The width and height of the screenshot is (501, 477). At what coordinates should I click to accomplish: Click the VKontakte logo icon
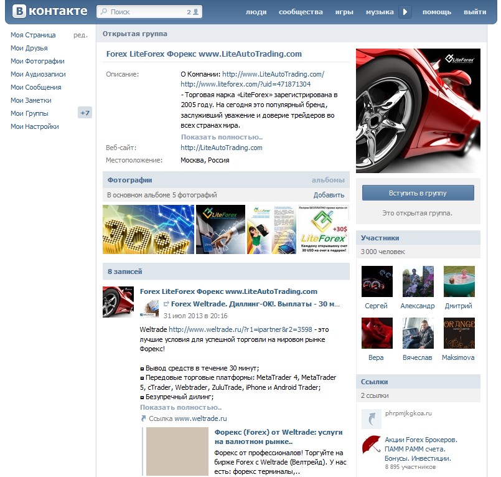19,11
